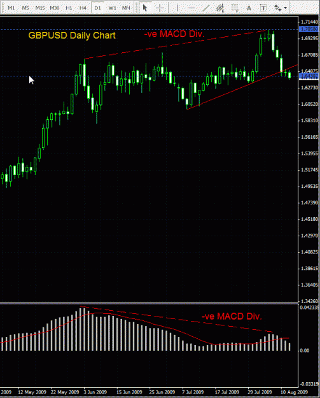Click the -0.03319 MACD scale value
The image size is (320, 398).
pos(309,384)
